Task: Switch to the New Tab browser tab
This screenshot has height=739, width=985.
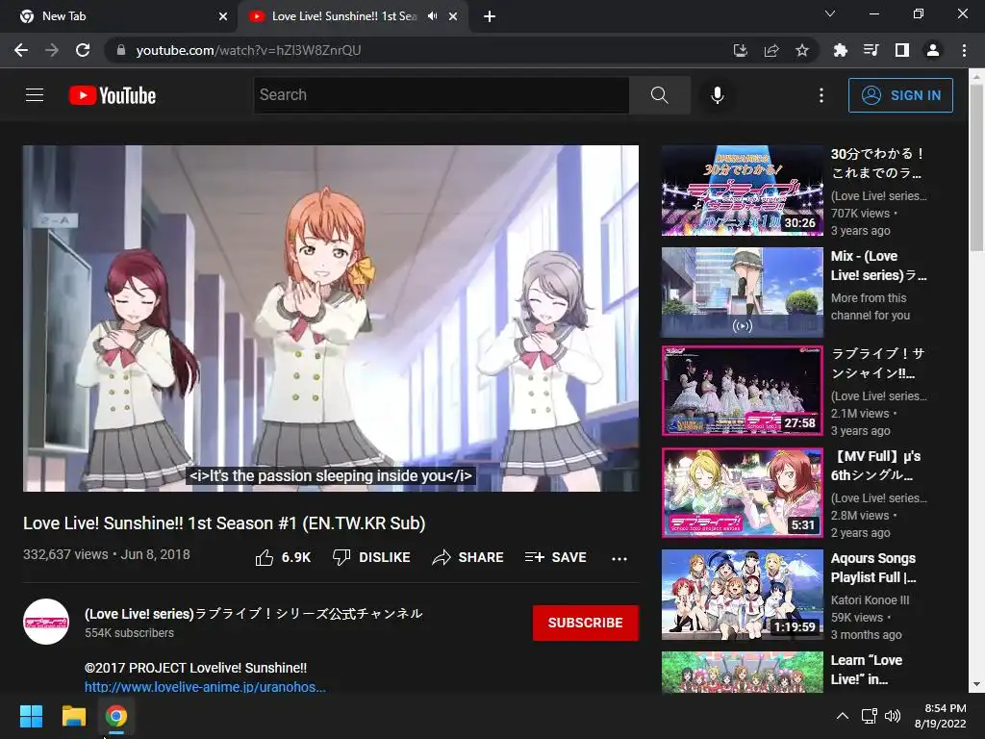Action: [119, 16]
